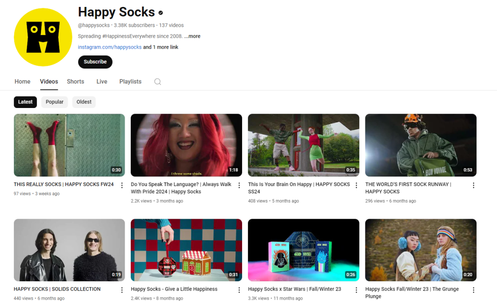The height and width of the screenshot is (301, 497).
Task: Open Do You Speak The Language video title
Action: coord(181,188)
